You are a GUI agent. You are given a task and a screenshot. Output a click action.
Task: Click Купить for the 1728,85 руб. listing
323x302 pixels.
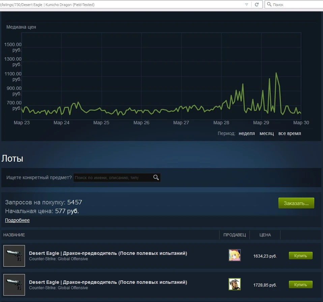[300, 285]
